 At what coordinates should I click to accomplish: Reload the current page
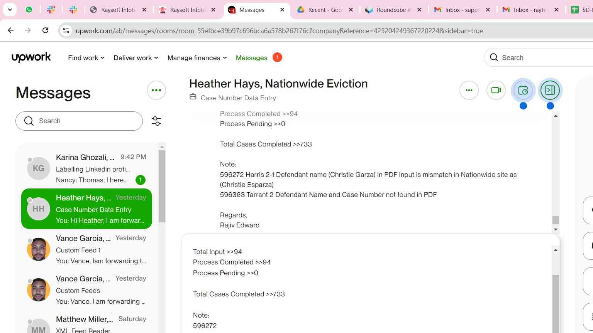(45, 30)
